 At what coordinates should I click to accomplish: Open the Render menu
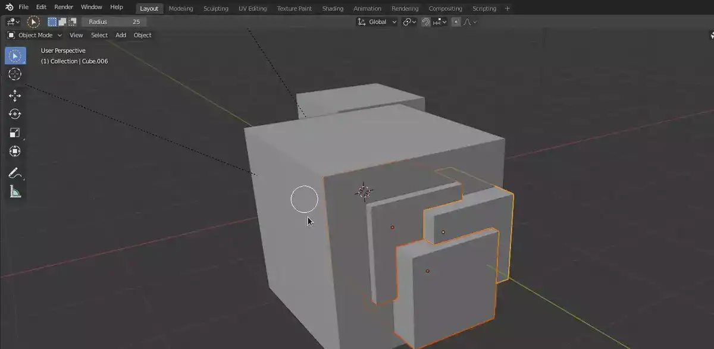pos(64,7)
